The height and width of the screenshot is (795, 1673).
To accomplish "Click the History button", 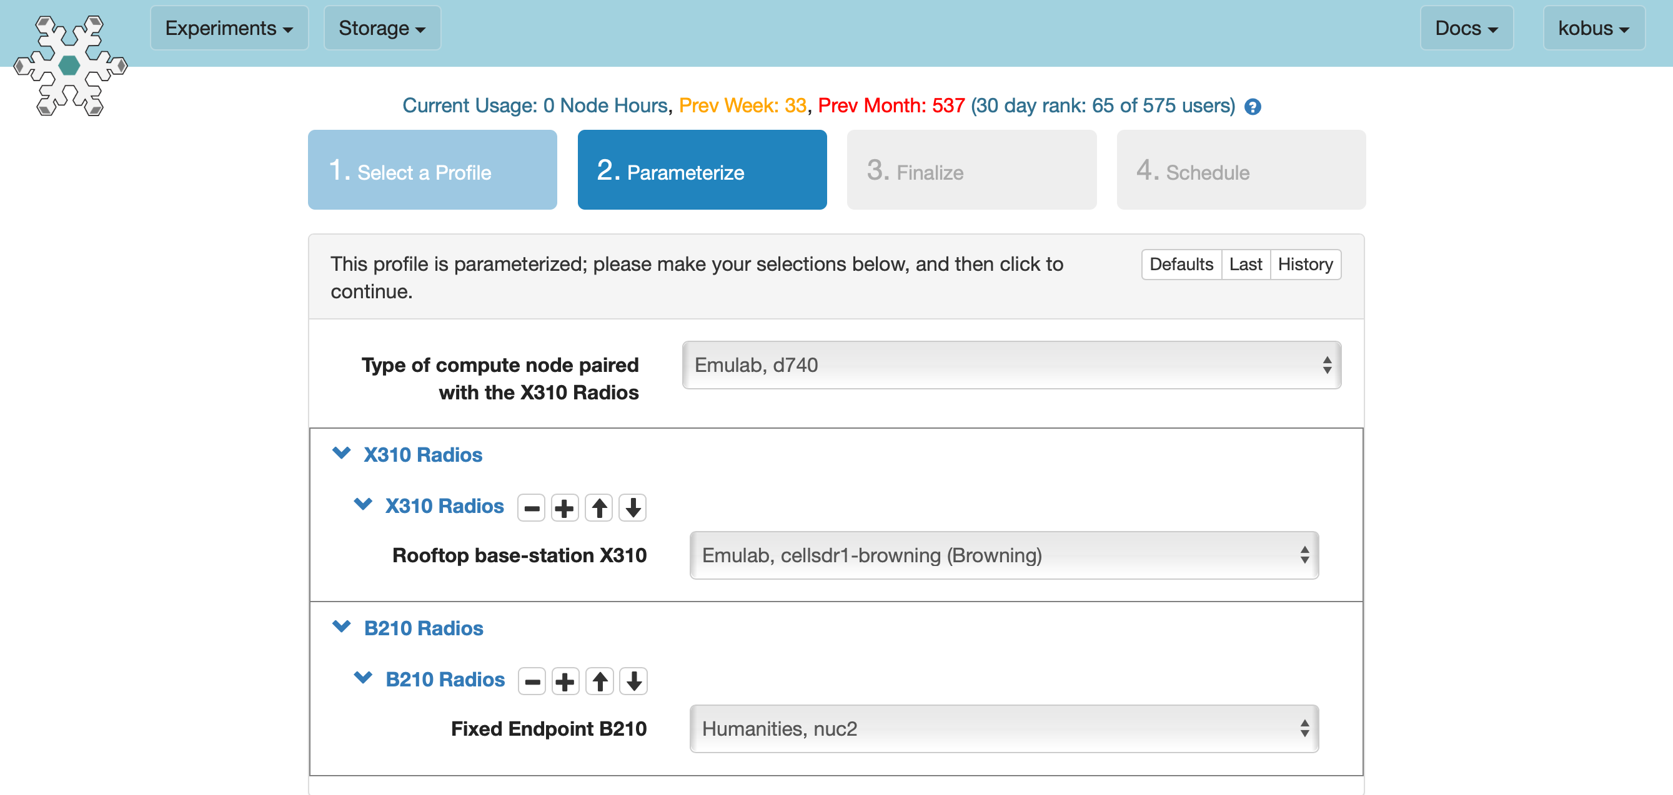I will click(x=1305, y=263).
